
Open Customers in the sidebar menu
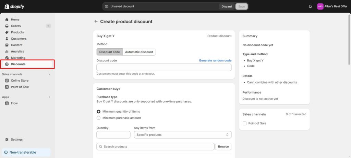19,39
